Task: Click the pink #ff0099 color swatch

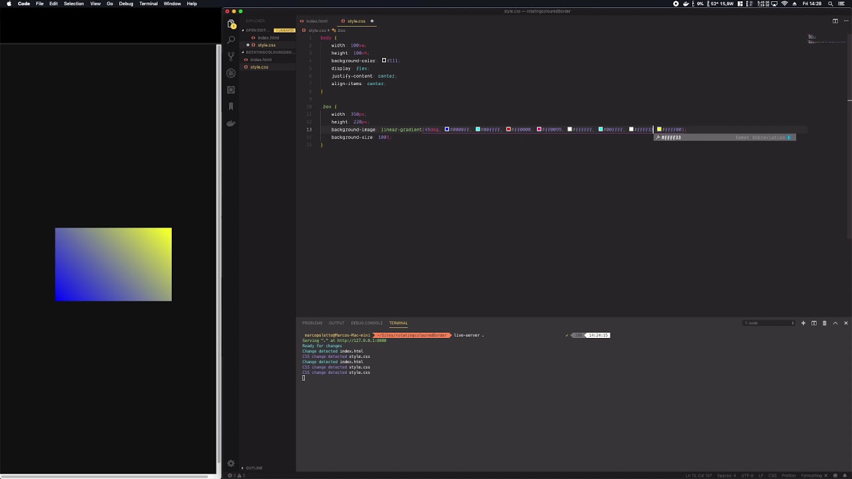Action: (x=539, y=129)
